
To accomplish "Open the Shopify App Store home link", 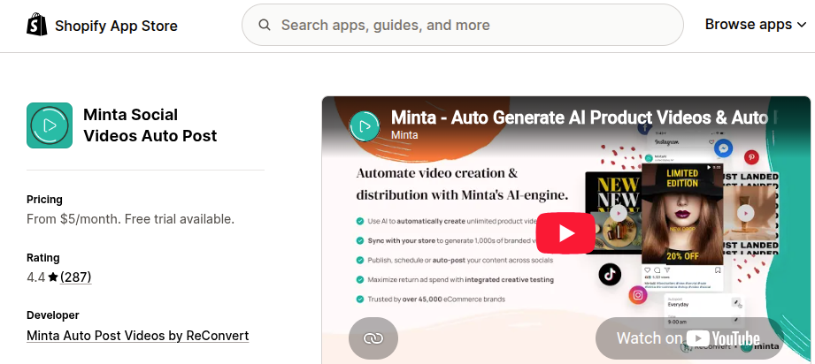I will (x=103, y=26).
